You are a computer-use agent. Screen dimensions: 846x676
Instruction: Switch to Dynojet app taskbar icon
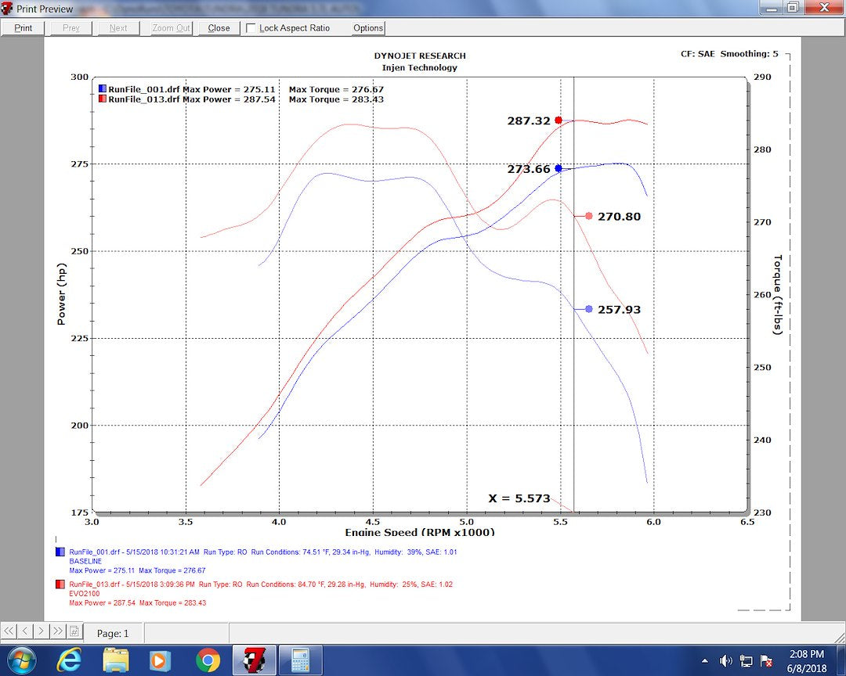click(x=254, y=660)
